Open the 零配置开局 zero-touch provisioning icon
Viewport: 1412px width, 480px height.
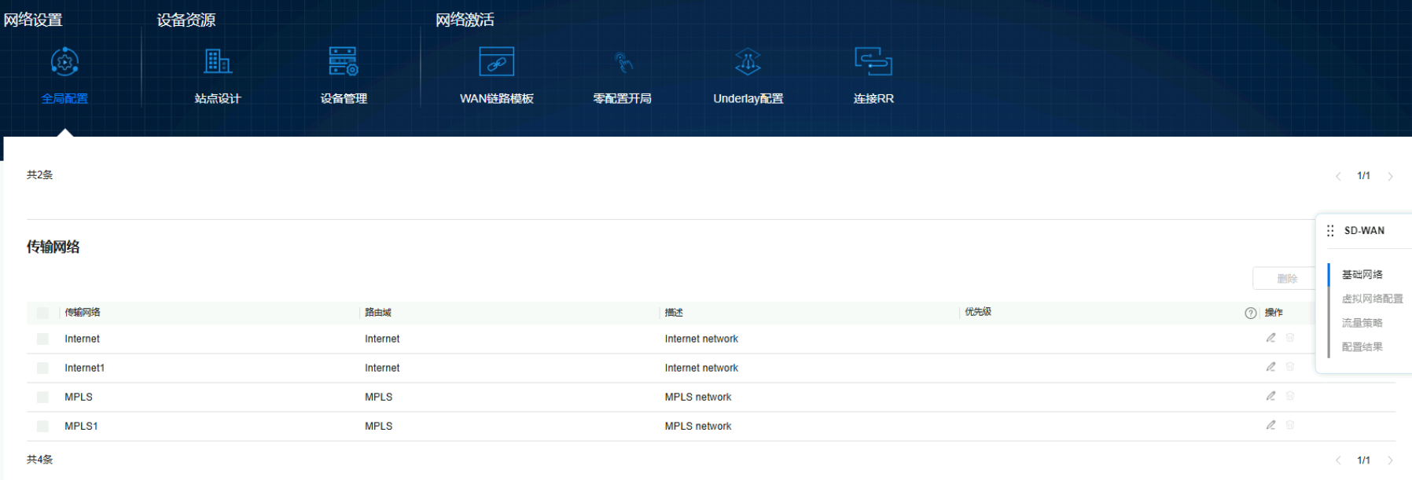pos(623,62)
